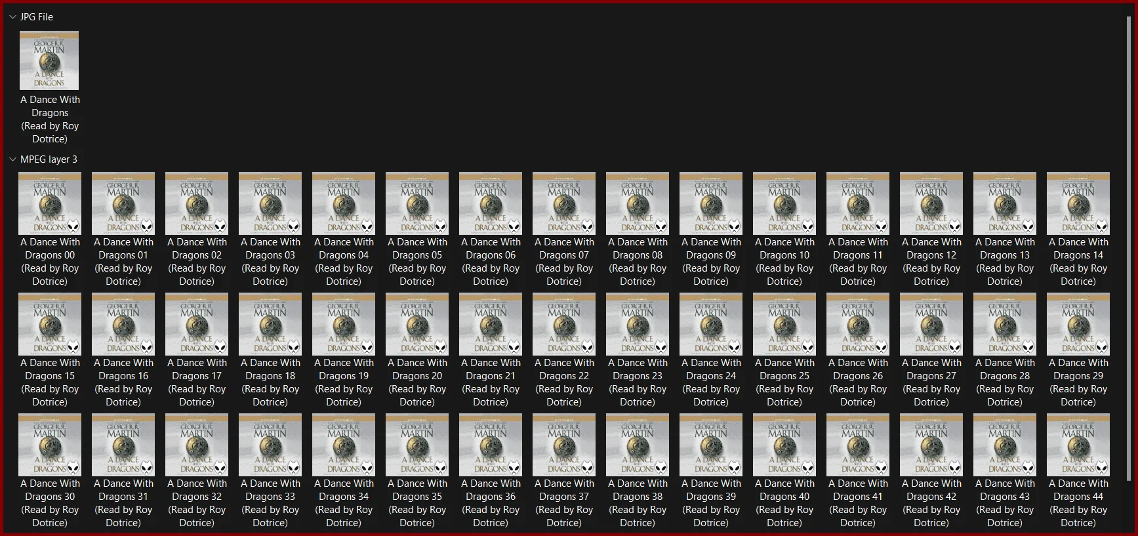The image size is (1138, 536).
Task: Select the A Dance With Dragons 01 MP3 icon
Action: [x=123, y=203]
